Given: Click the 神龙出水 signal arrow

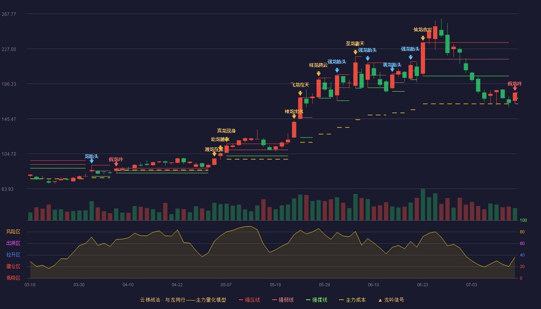Looking at the screenshot, I should [294, 116].
